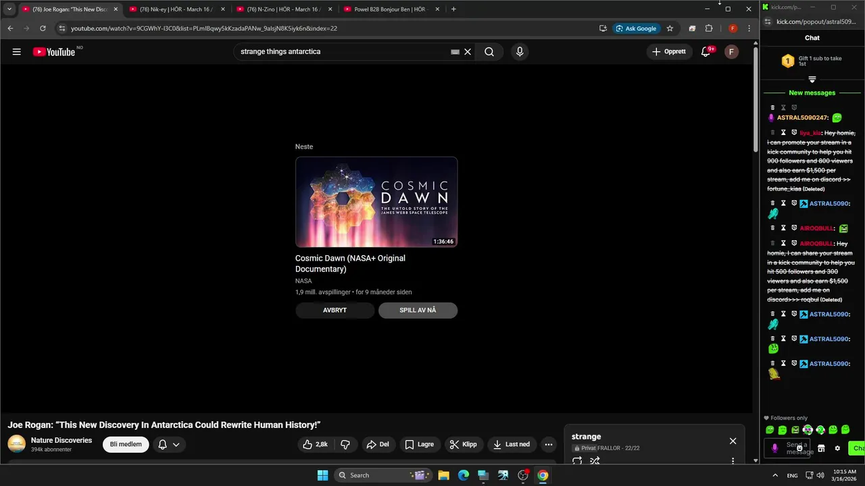
Task: Click the green Chat send button
Action: coord(857,448)
